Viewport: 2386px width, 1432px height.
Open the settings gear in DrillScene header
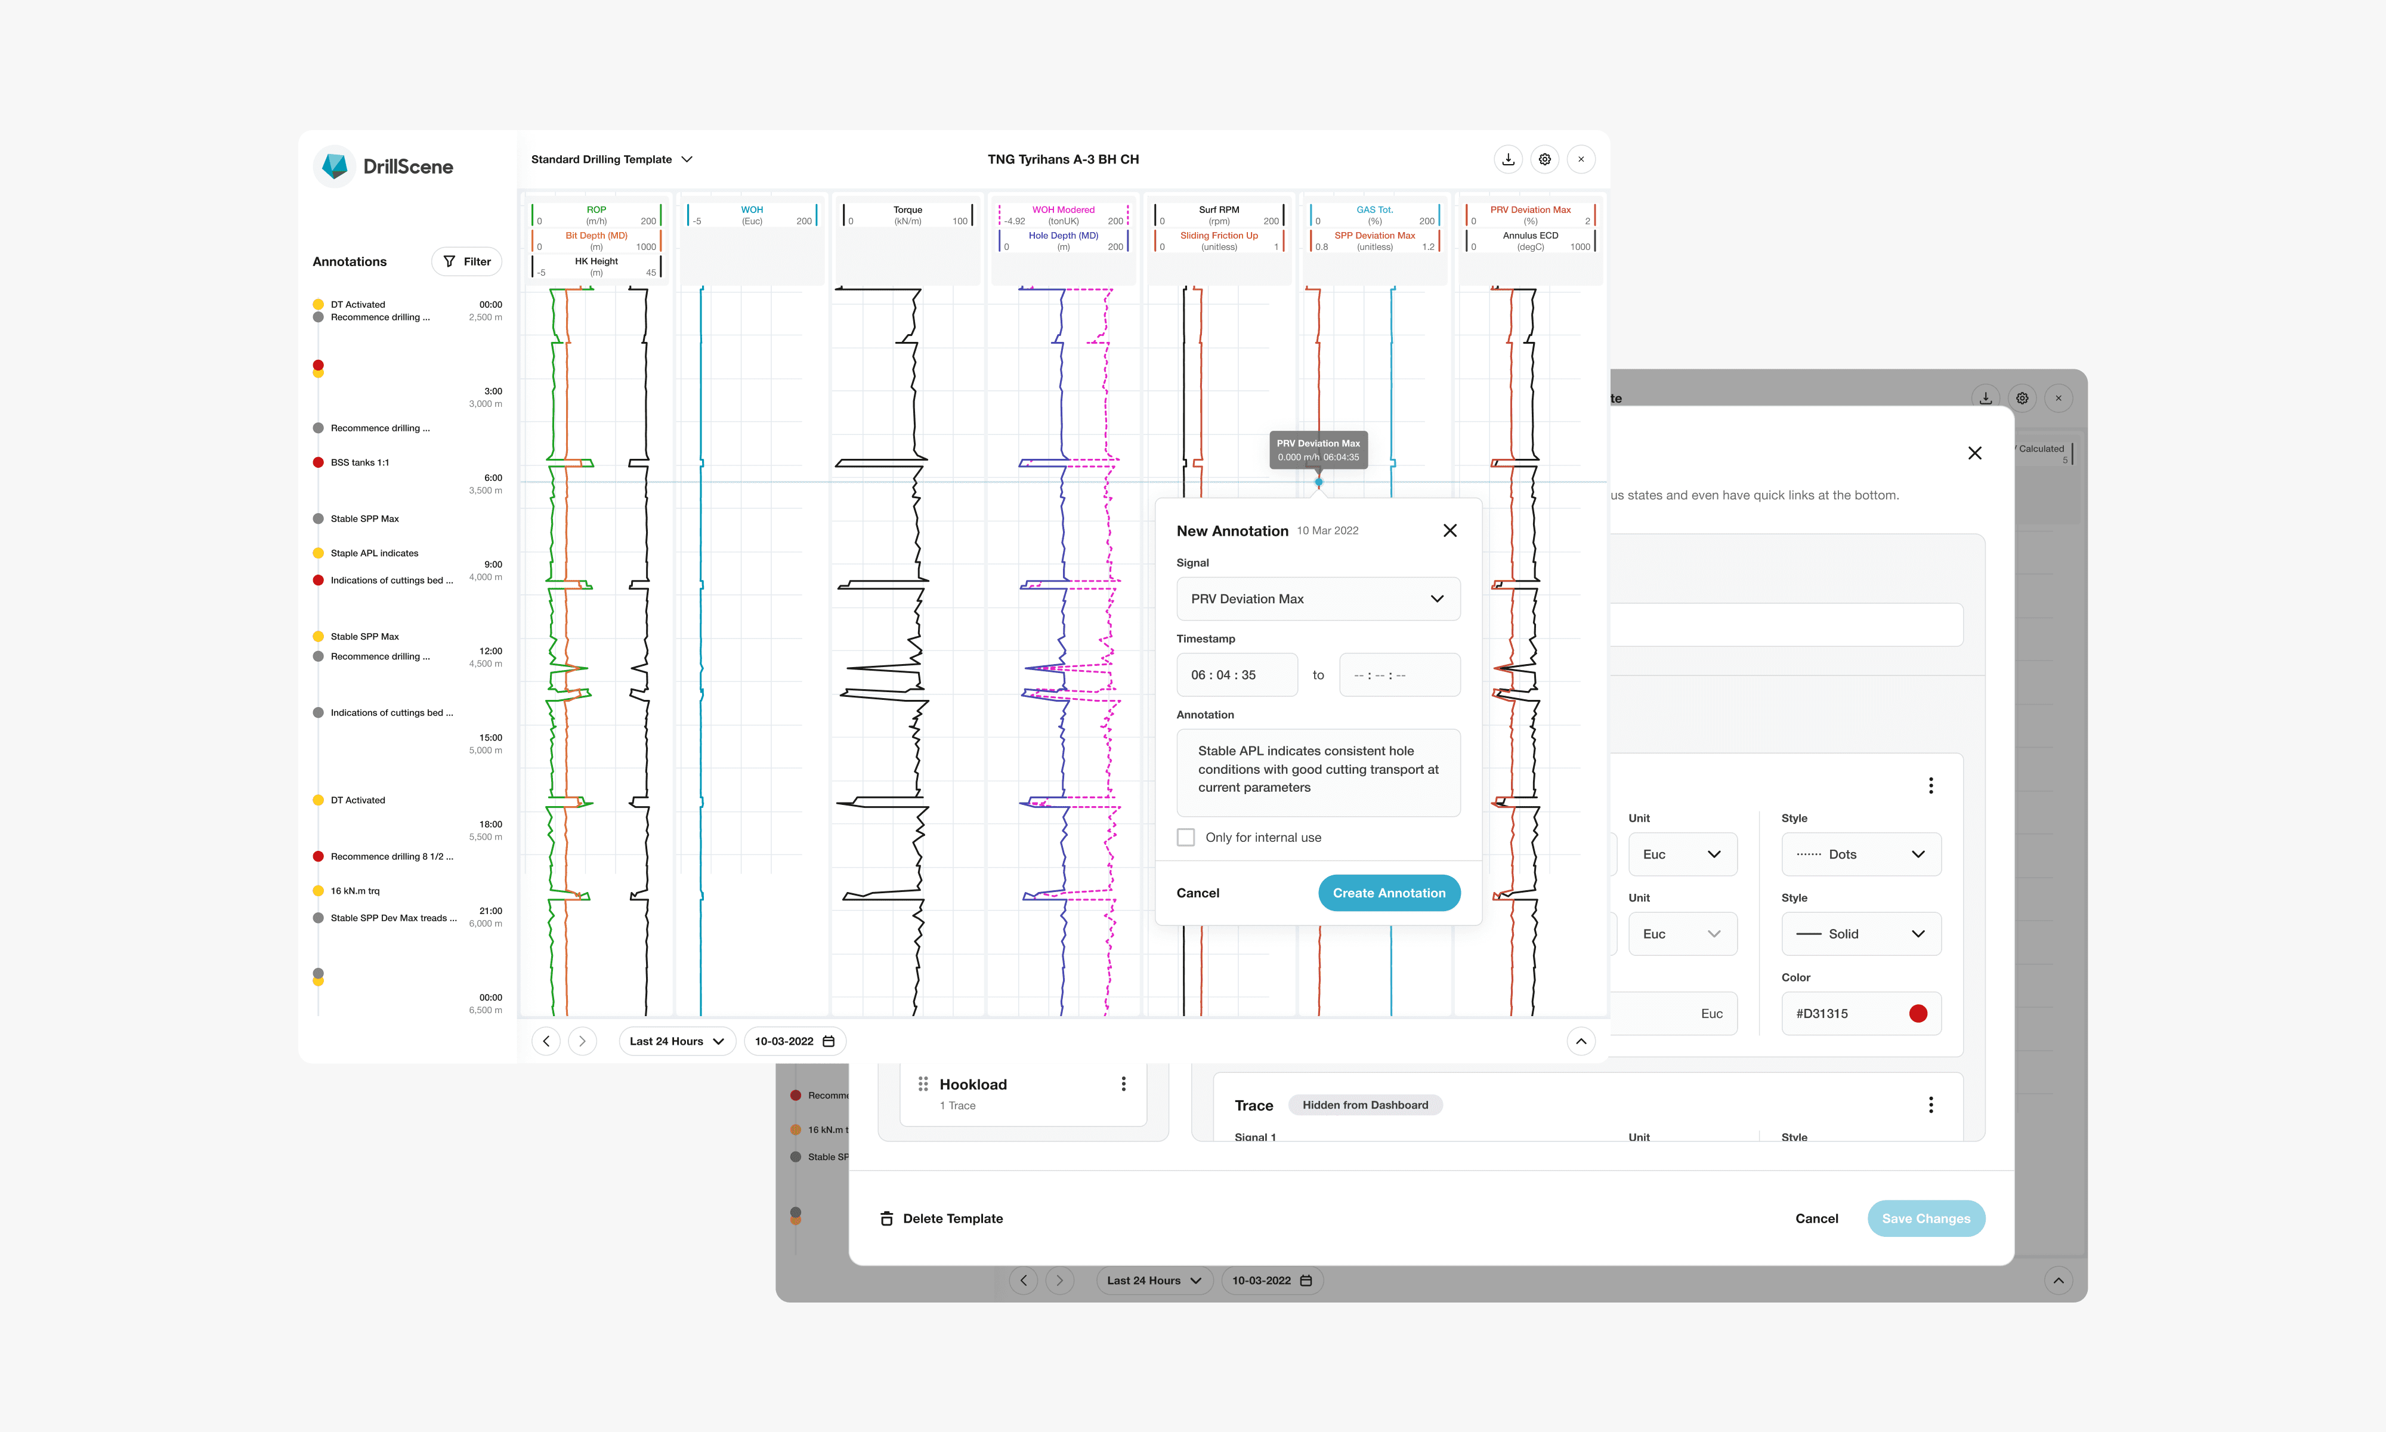click(1545, 159)
